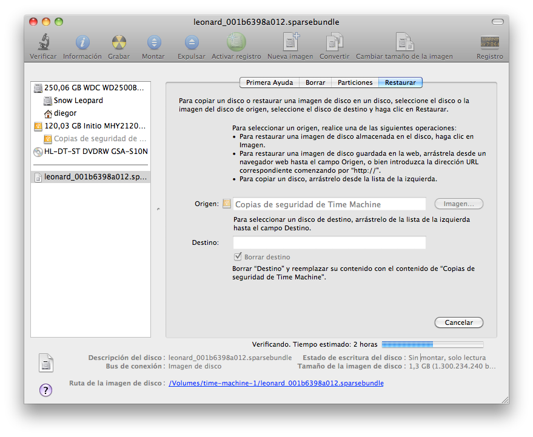533x437 pixels.
Task: Select the diegor home volume
Action: point(90,113)
